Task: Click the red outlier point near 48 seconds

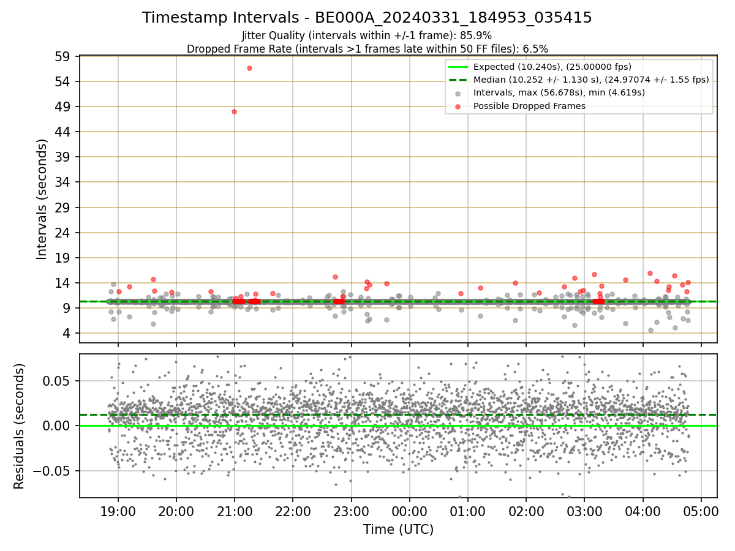Action: click(234, 111)
